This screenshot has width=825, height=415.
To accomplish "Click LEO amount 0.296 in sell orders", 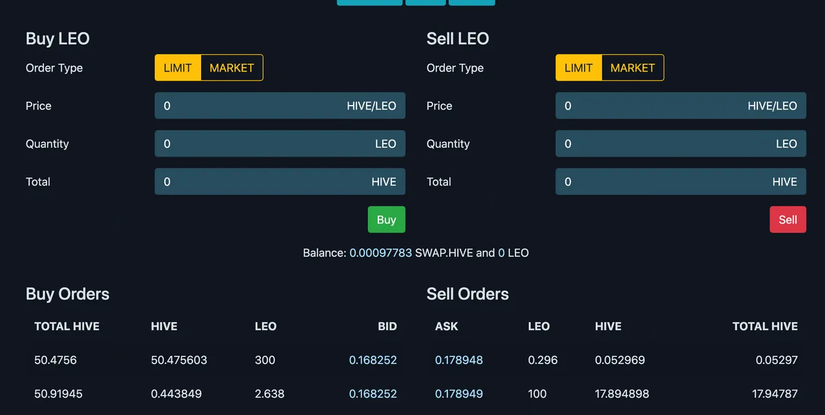I will [543, 360].
